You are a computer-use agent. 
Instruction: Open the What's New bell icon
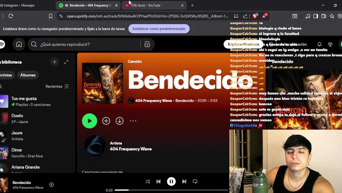click(x=319, y=44)
